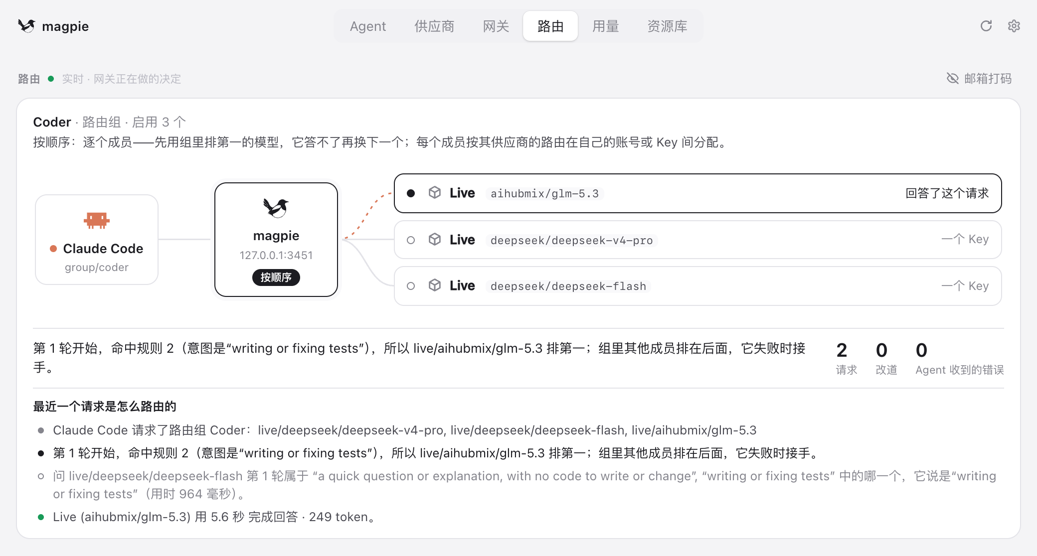Image resolution: width=1037 pixels, height=556 pixels.
Task: Click the Coder route group title
Action: [x=52, y=122]
